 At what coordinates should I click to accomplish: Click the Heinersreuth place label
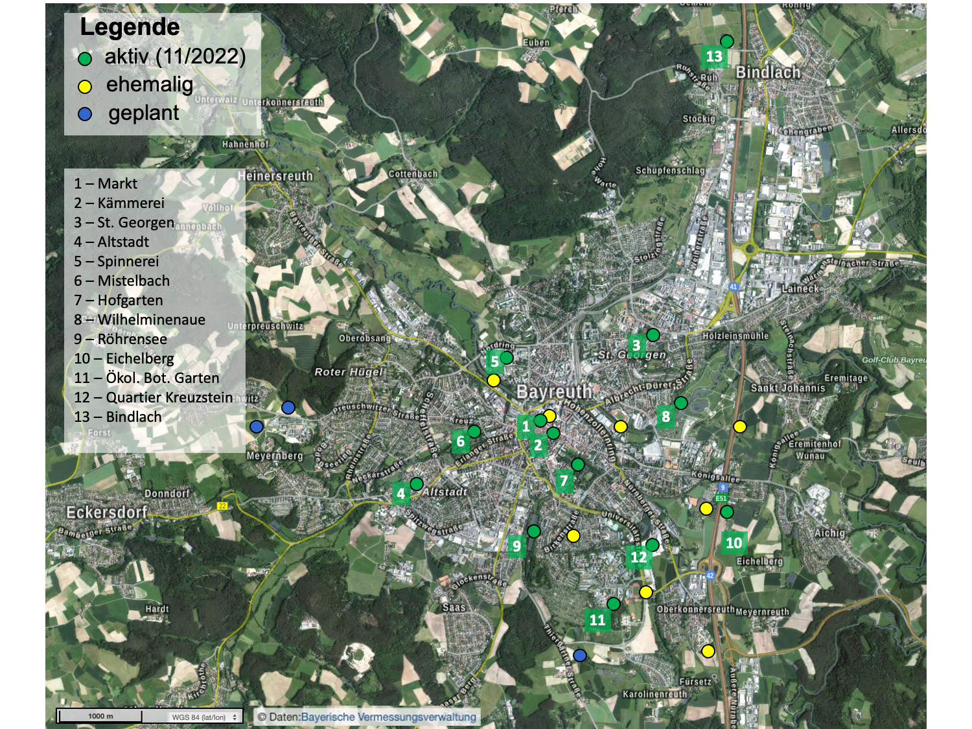275,176
